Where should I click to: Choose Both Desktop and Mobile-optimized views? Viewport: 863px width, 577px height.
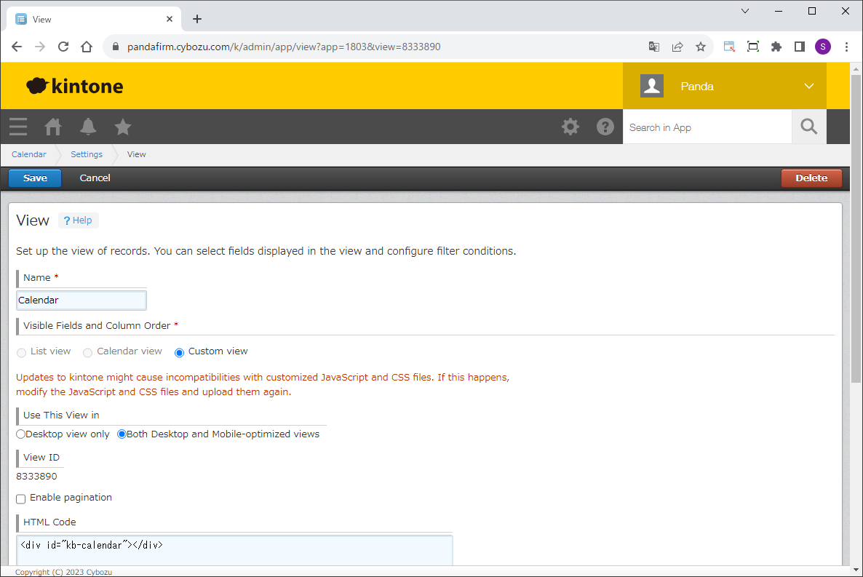pyautogui.click(x=122, y=434)
